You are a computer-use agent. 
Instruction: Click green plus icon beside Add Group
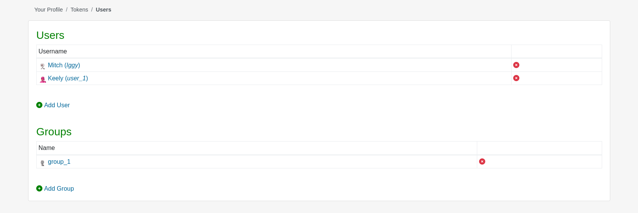point(39,188)
